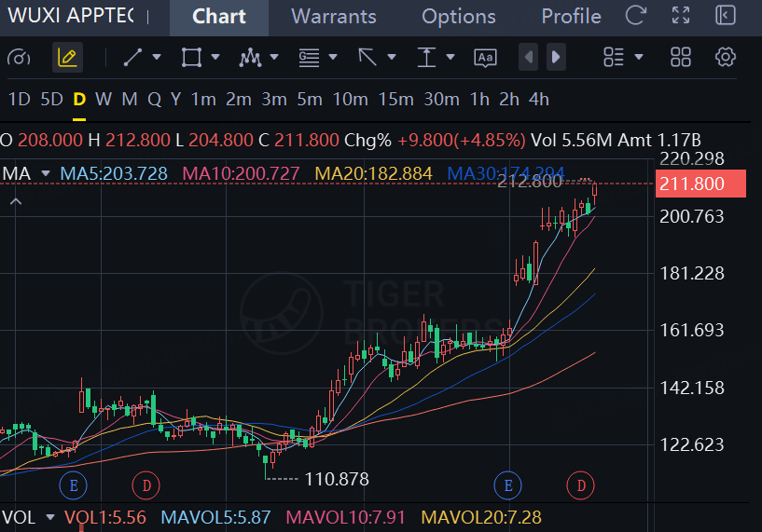This screenshot has width=762, height=532.
Task: Click the MA20:182.884 legend value
Action: (x=373, y=173)
